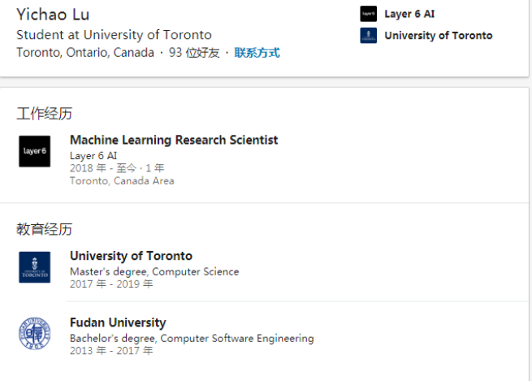Click Master's degree, Computer Science text
The width and height of the screenshot is (532, 381).
[x=154, y=271]
